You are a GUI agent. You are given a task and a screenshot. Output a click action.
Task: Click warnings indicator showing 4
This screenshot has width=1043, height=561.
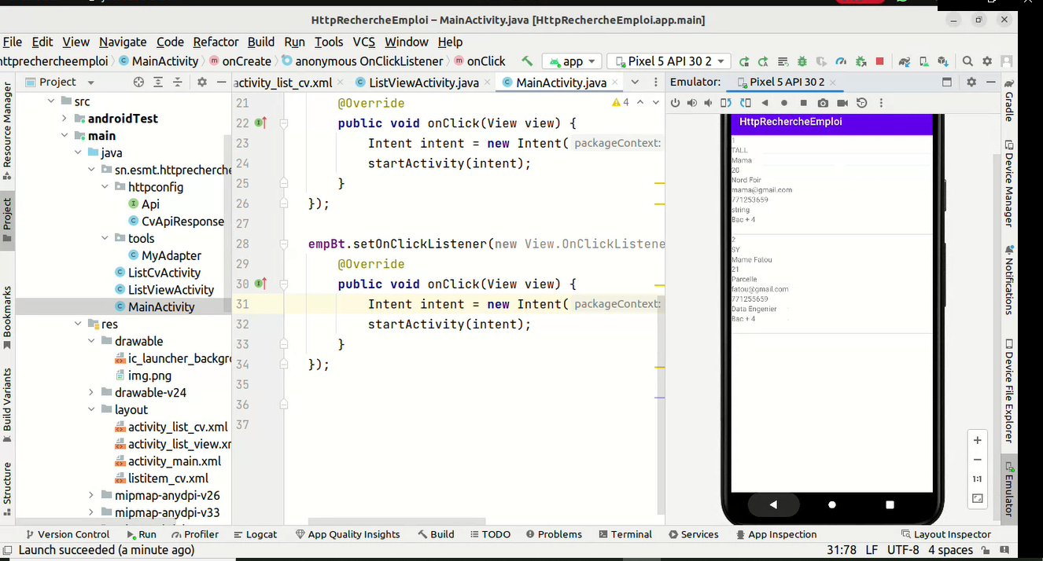621,103
